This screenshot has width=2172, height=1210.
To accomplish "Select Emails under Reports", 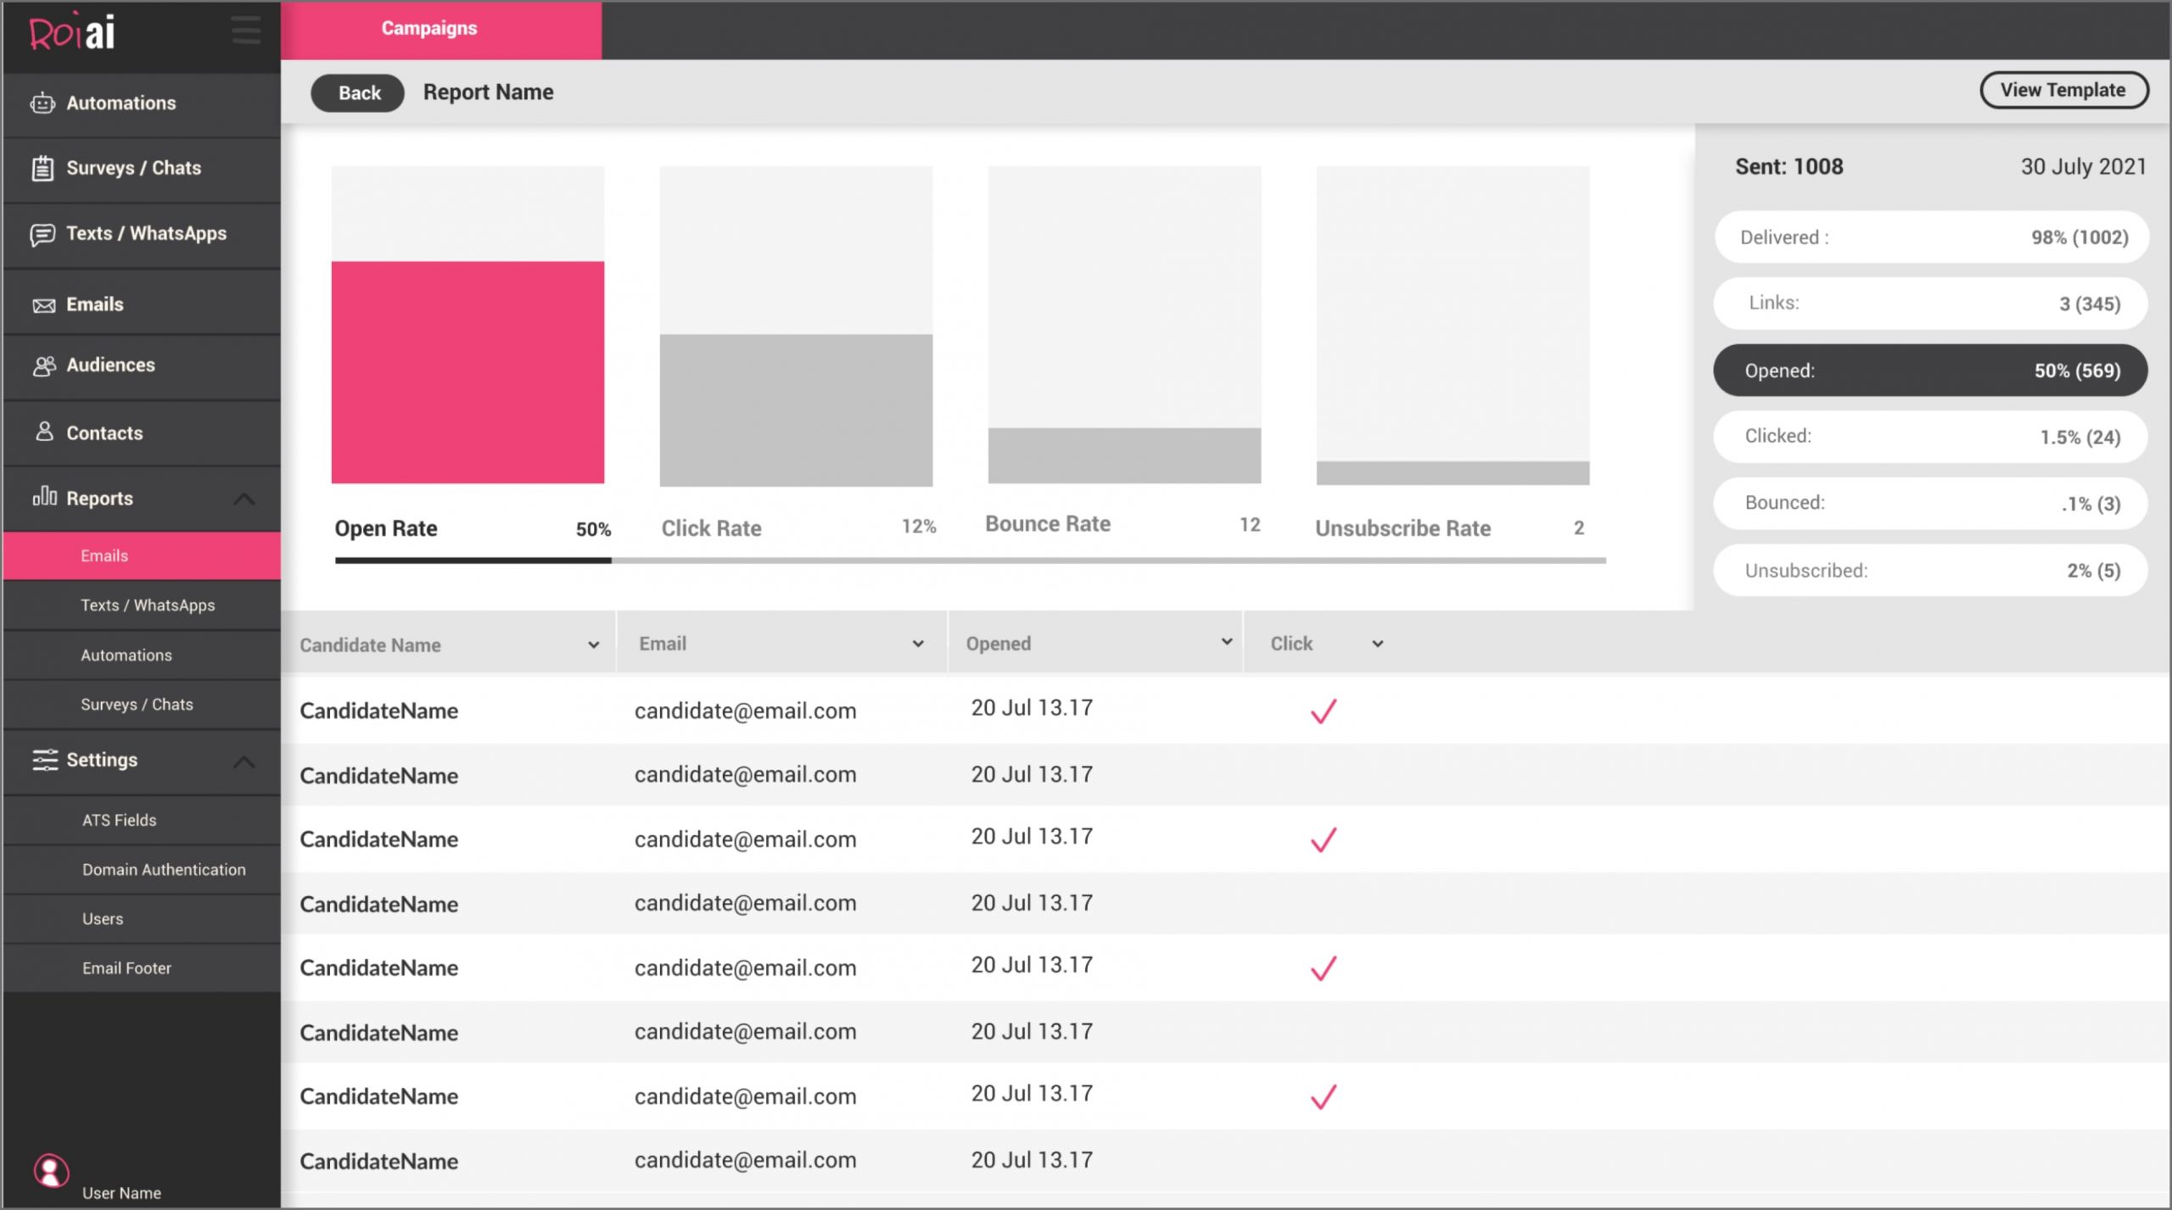I will tap(142, 556).
